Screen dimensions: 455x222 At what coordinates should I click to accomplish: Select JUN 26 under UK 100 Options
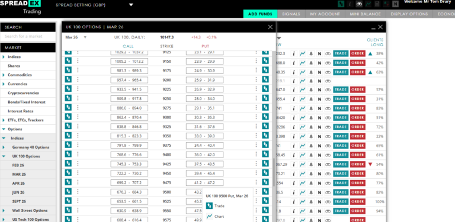tap(18, 192)
